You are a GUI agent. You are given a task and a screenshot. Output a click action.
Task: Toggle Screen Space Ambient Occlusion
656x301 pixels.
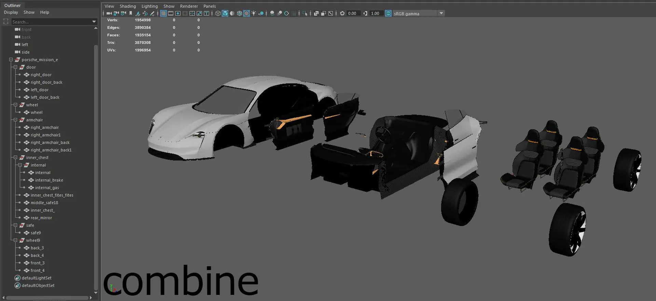click(272, 13)
